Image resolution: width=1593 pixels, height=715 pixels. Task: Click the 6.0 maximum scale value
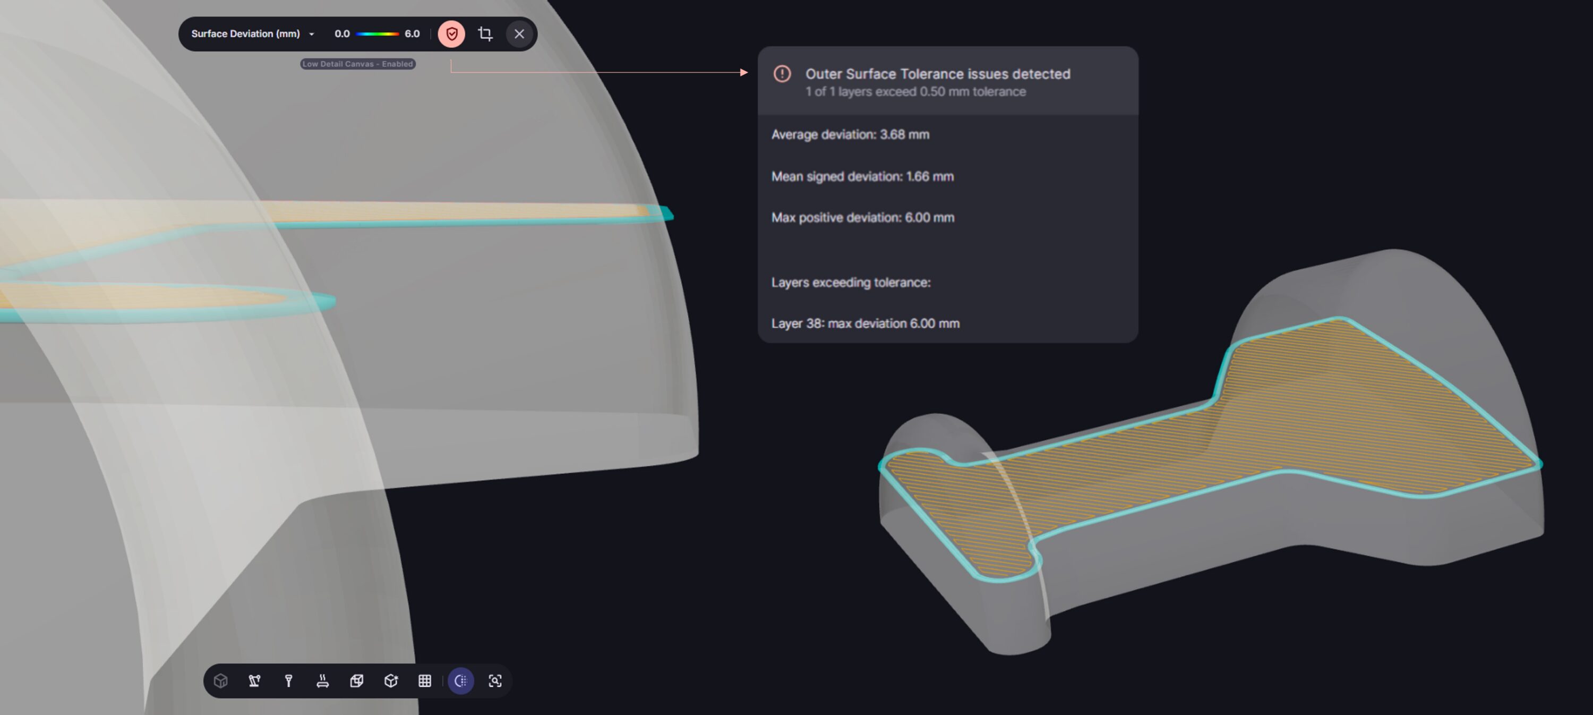point(412,34)
